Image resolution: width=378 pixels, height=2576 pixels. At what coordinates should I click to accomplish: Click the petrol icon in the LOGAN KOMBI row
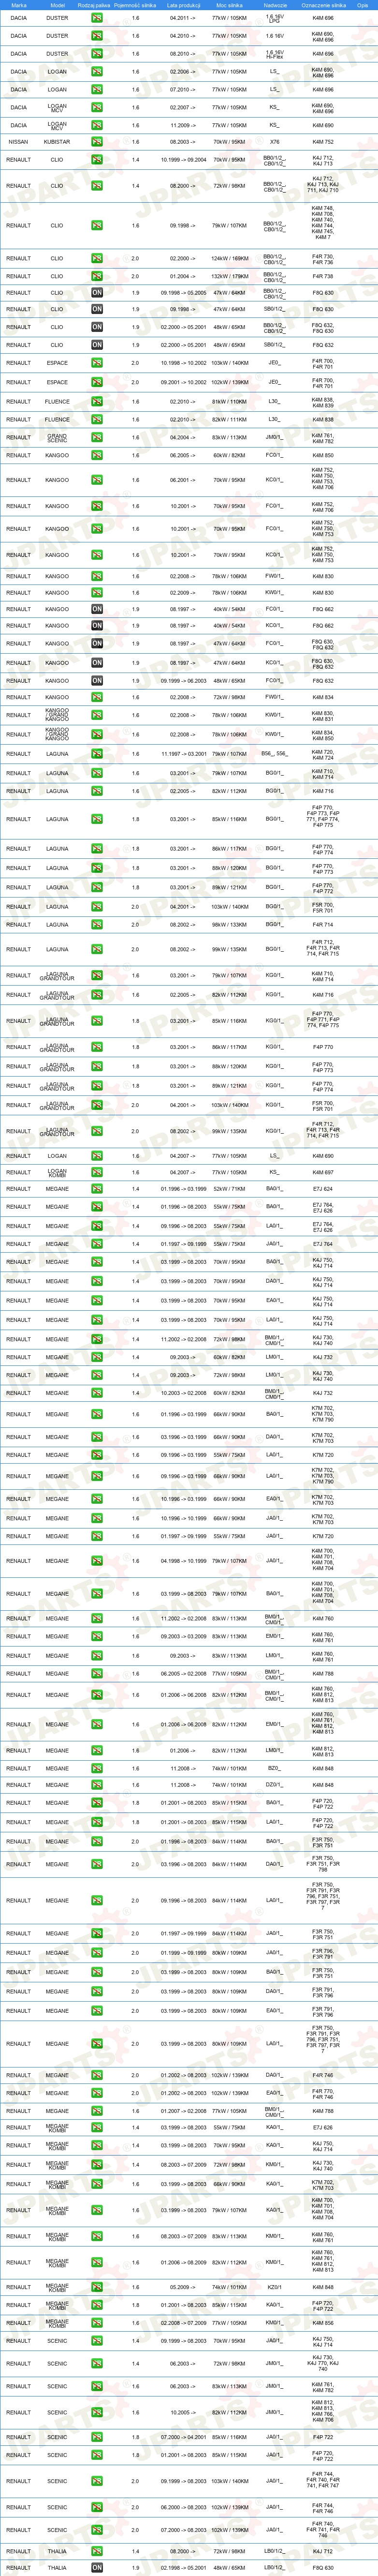coord(97,1172)
